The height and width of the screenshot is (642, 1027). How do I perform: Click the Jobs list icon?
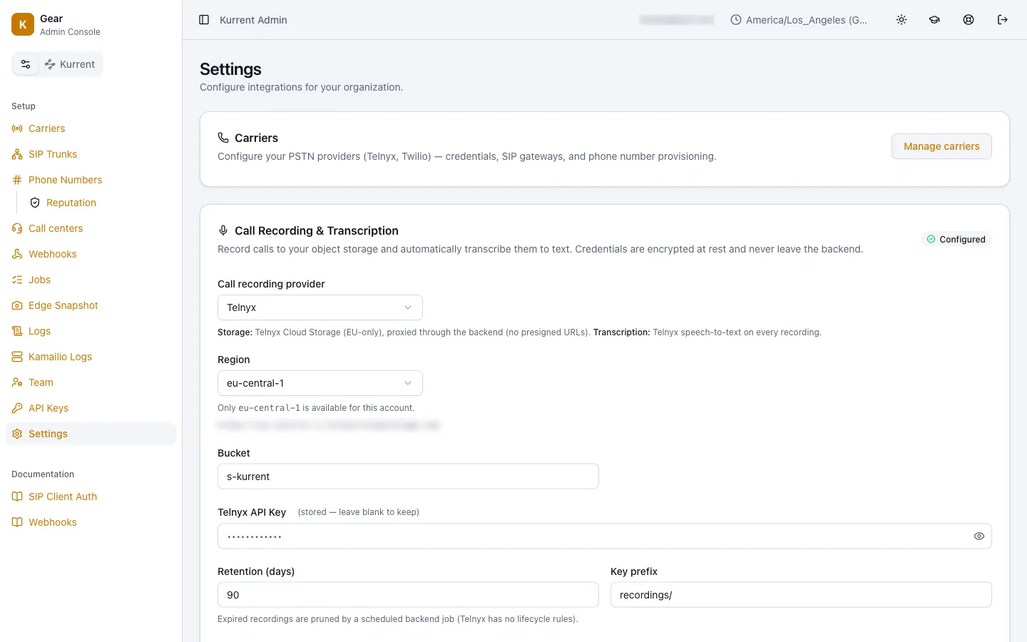pyautogui.click(x=17, y=280)
